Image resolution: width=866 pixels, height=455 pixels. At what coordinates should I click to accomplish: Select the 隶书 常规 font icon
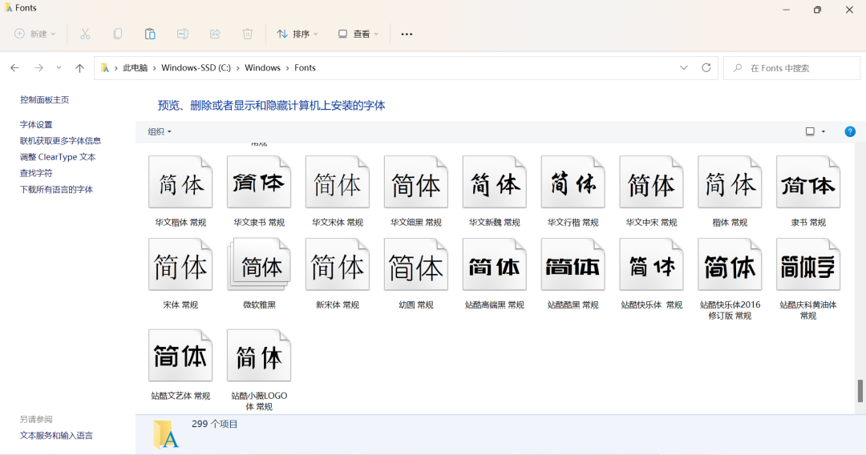pos(808,183)
